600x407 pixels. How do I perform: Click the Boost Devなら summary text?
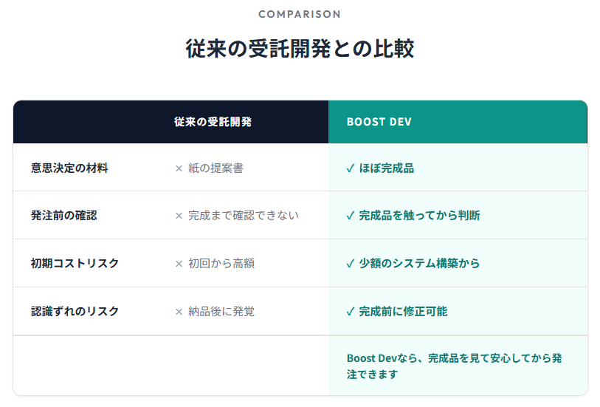(x=454, y=366)
